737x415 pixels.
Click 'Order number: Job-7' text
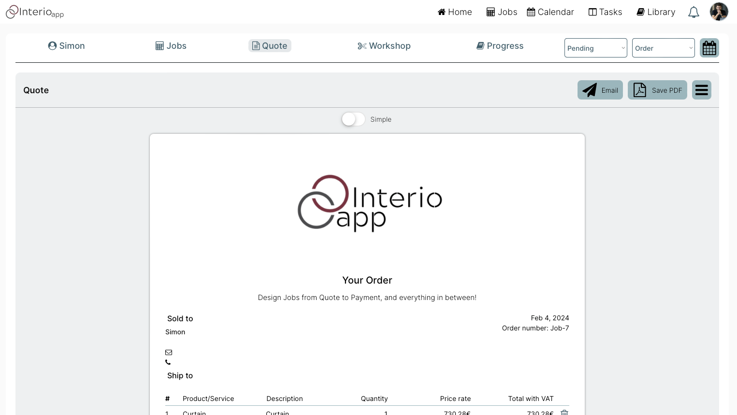pyautogui.click(x=535, y=328)
